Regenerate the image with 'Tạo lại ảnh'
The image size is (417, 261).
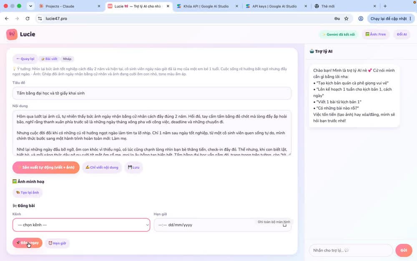[28, 193]
